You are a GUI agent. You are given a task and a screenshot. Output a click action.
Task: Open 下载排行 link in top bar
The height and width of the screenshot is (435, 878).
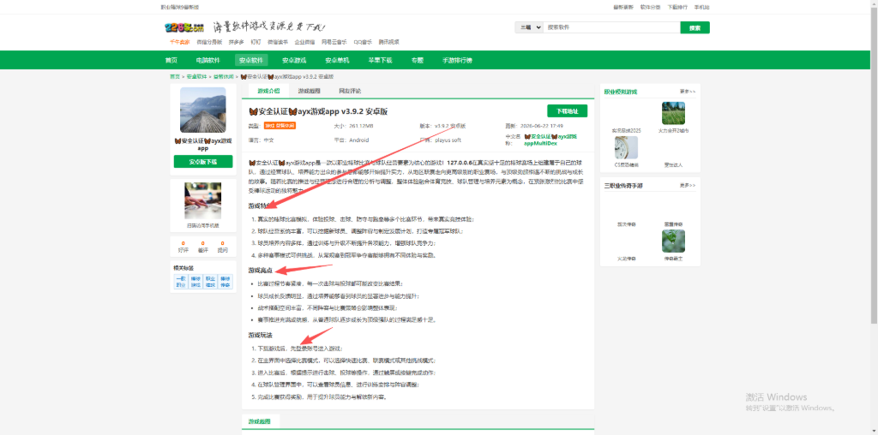click(677, 7)
